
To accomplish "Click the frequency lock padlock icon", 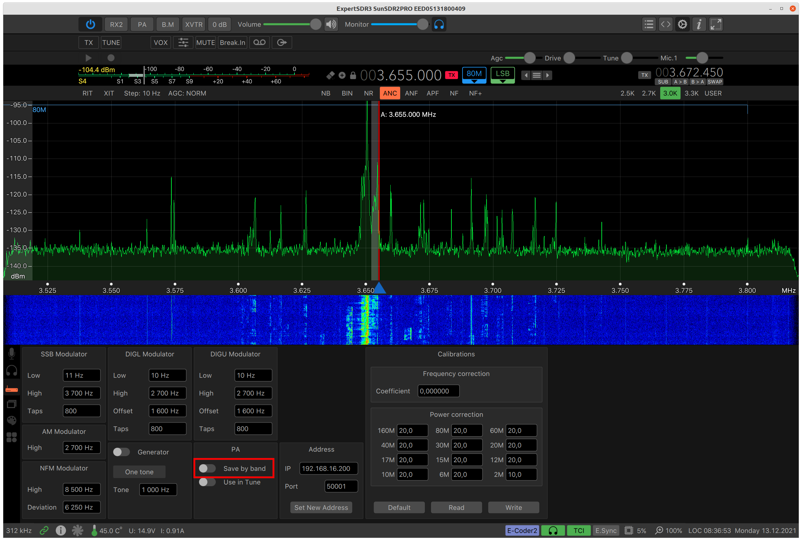I will [353, 76].
